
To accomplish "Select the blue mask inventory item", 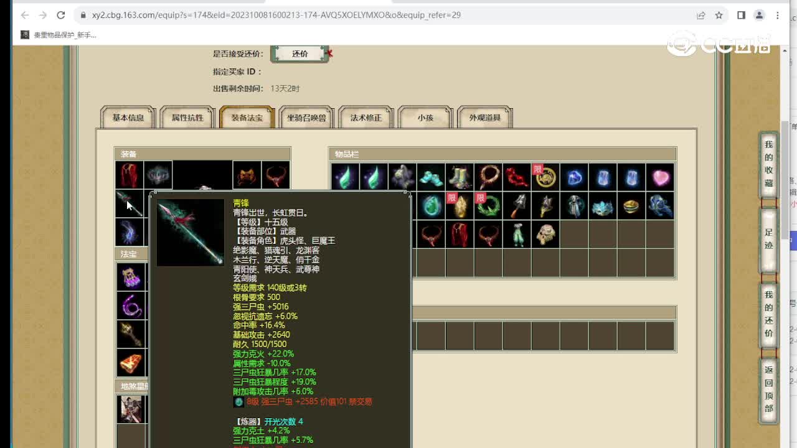I will coord(602,205).
